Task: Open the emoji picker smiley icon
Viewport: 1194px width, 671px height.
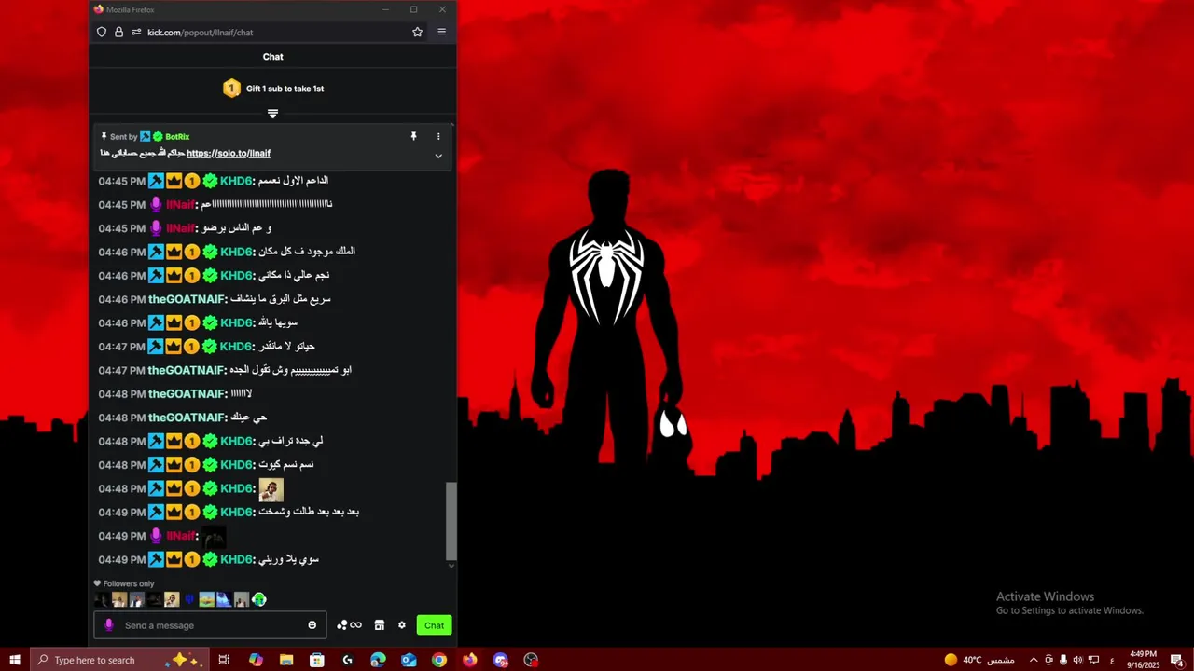Action: click(312, 625)
